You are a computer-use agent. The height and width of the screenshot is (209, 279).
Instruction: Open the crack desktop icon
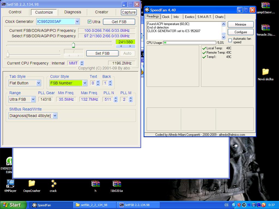tap(53, 184)
